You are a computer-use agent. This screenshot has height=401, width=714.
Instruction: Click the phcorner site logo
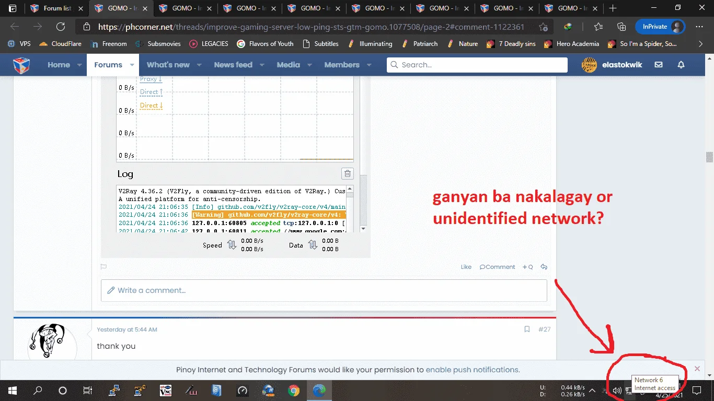21,65
